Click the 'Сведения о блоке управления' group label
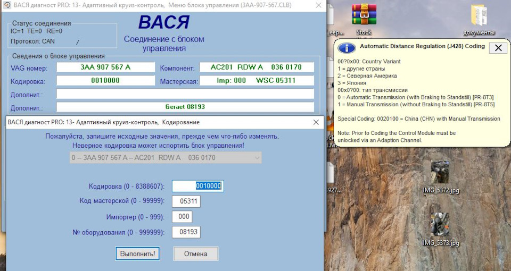 (x=59, y=56)
